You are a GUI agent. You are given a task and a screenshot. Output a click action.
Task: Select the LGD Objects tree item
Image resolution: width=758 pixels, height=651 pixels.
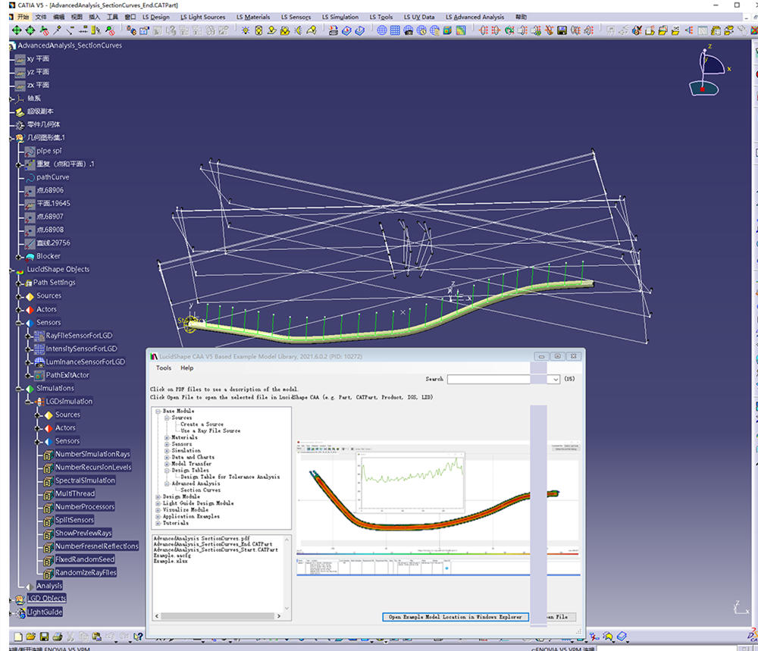[x=46, y=598]
